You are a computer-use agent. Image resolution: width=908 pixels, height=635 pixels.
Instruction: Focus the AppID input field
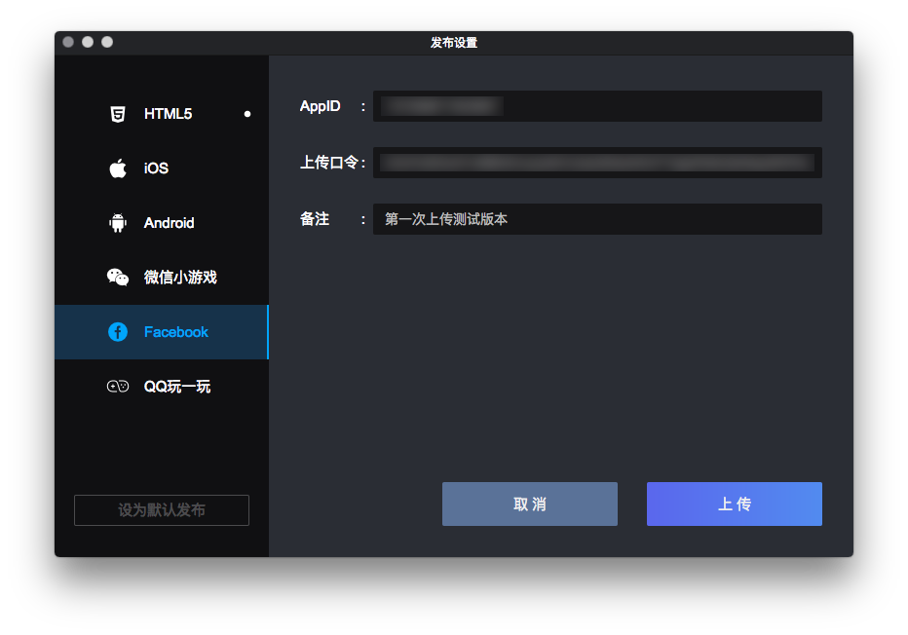pos(597,106)
